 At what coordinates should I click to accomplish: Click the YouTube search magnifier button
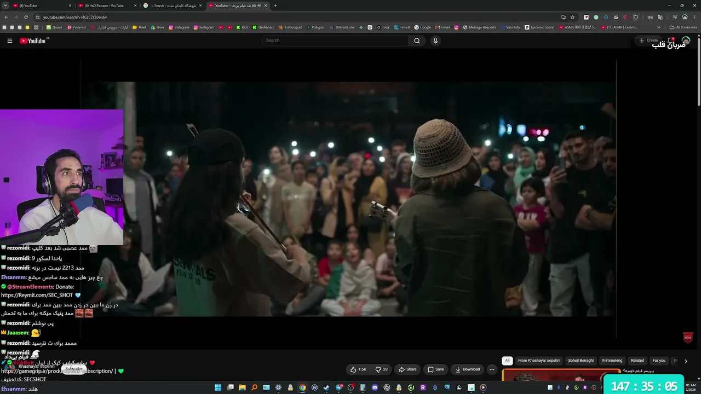(x=417, y=40)
